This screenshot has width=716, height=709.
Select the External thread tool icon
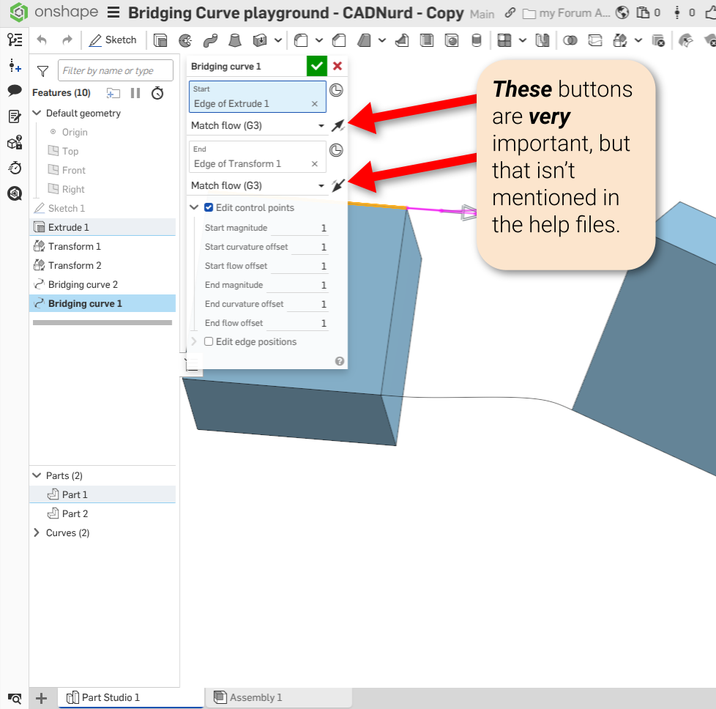(x=477, y=41)
